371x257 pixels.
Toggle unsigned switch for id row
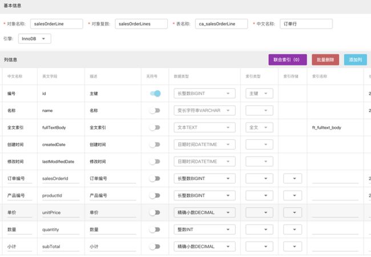point(155,94)
